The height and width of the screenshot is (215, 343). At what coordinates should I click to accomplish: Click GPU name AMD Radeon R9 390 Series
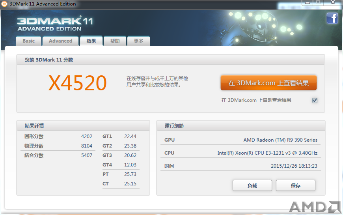(x=280, y=140)
